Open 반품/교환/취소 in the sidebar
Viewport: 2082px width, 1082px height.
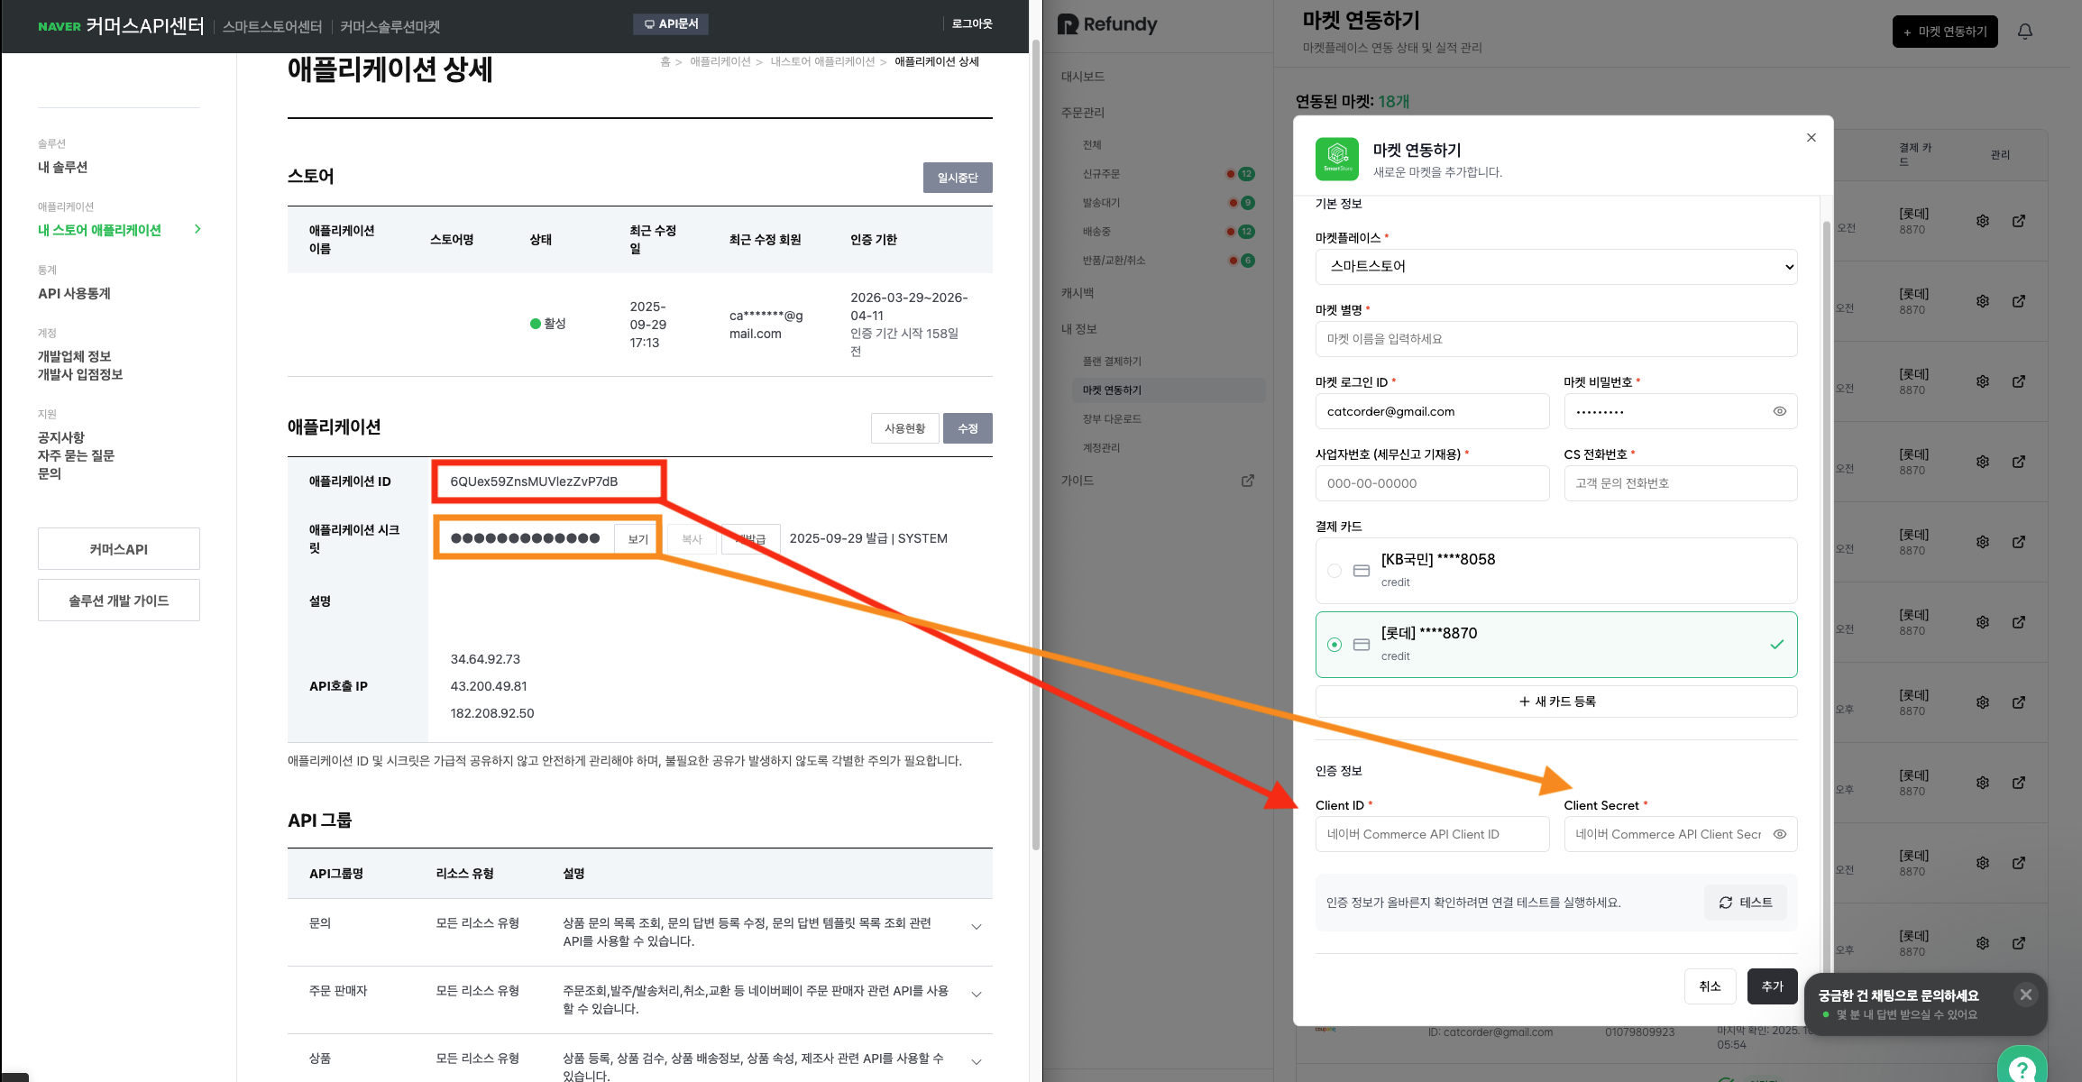click(x=1114, y=261)
